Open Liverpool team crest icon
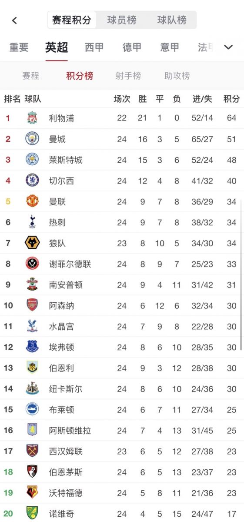Viewport: 244px width, 522px height. [x=32, y=118]
